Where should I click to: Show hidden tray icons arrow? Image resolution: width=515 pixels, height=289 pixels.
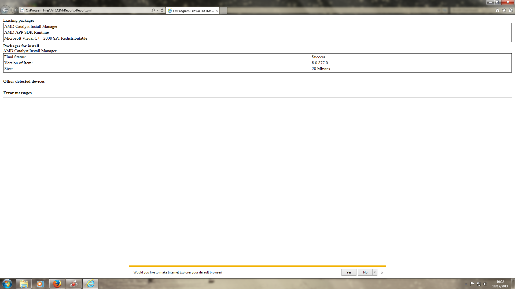[x=466, y=284]
